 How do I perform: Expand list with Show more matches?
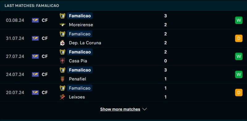pyautogui.click(x=120, y=109)
